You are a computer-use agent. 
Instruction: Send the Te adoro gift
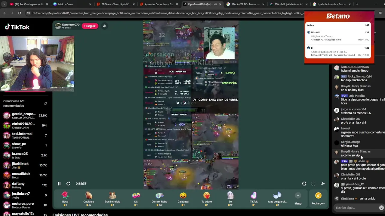207,199
